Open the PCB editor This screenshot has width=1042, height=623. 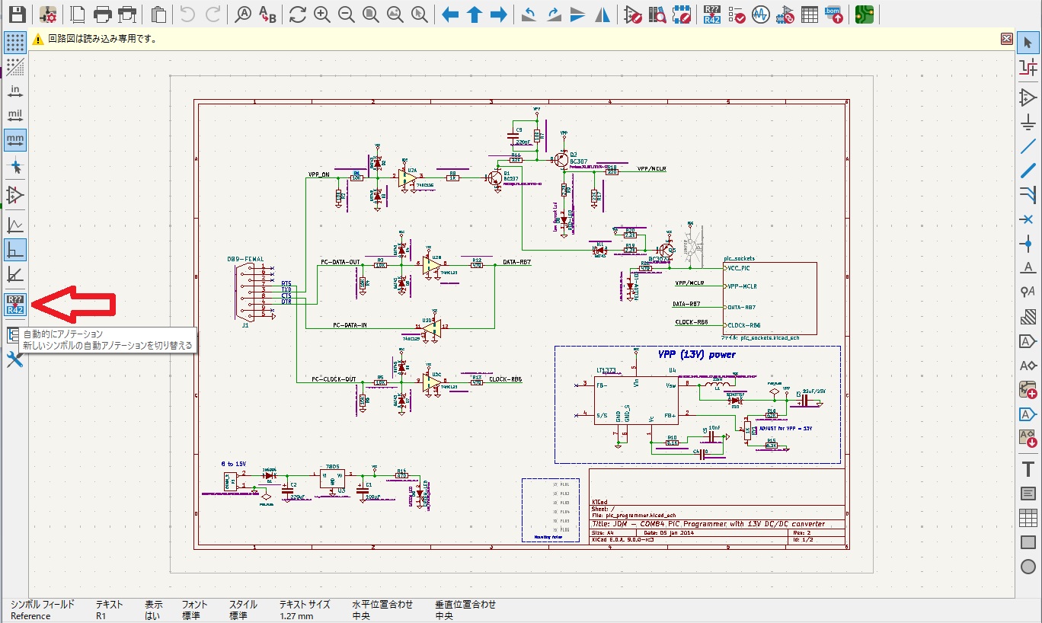[863, 14]
